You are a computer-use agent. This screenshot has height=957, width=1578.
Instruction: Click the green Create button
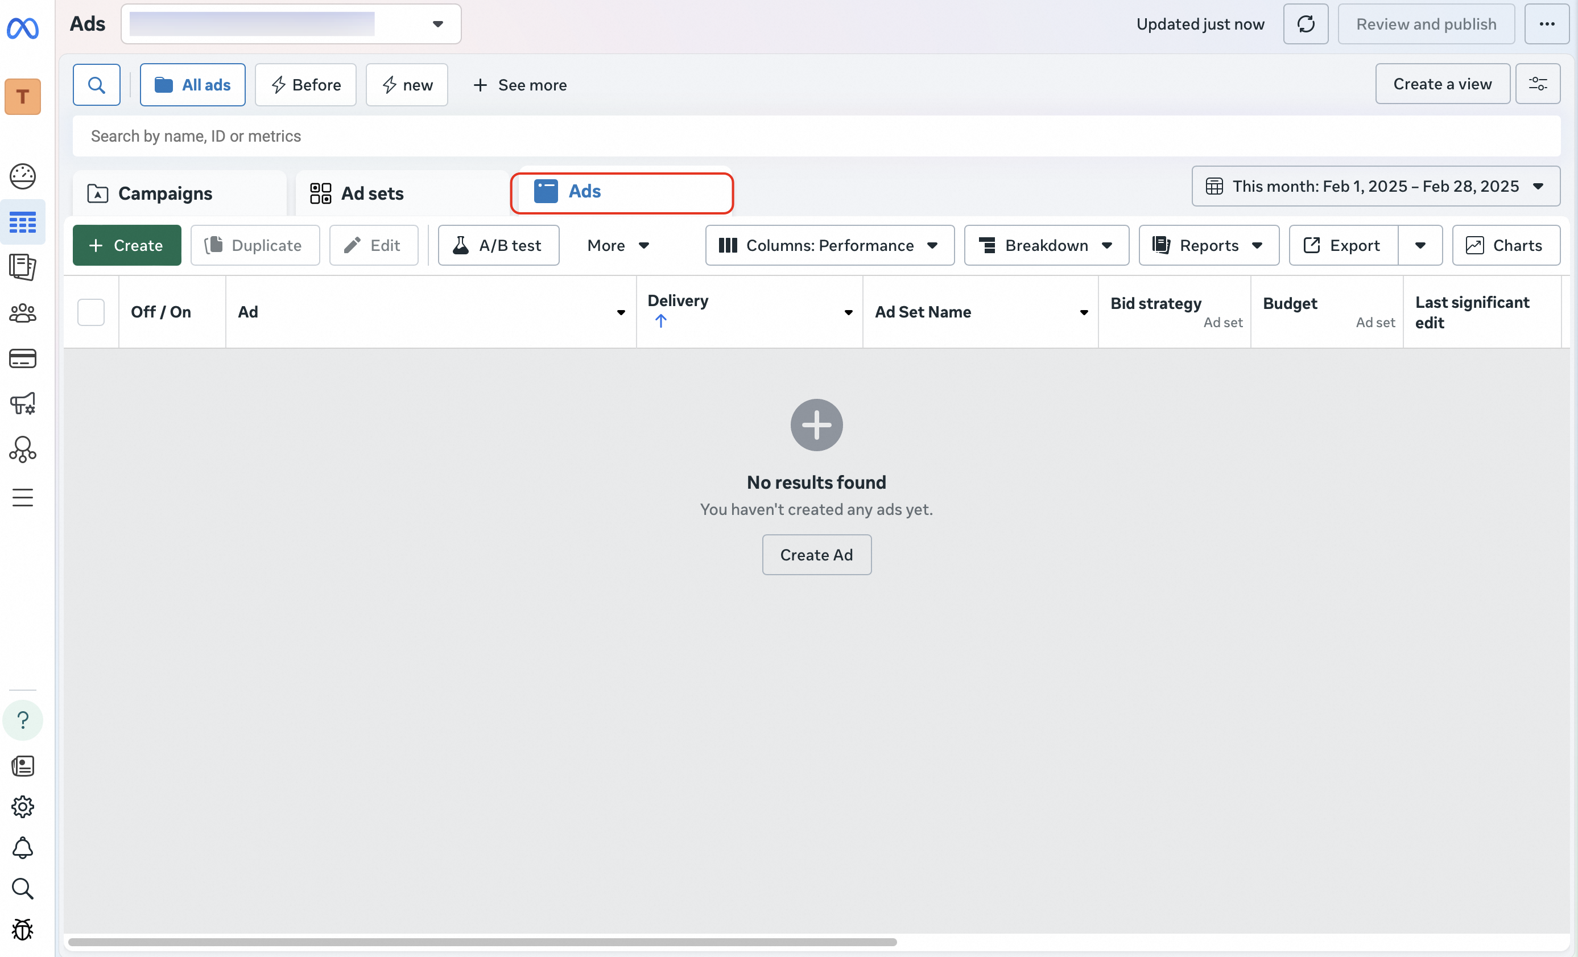127,245
